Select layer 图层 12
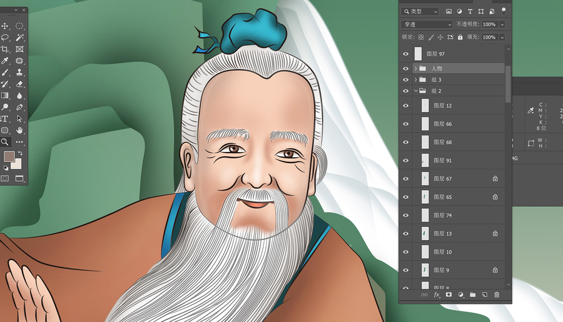This screenshot has width=563, height=322. [x=459, y=106]
